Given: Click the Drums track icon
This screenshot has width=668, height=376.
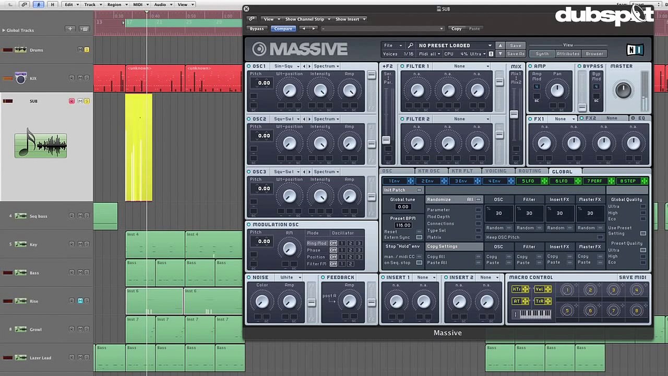Looking at the screenshot, I should 21,50.
